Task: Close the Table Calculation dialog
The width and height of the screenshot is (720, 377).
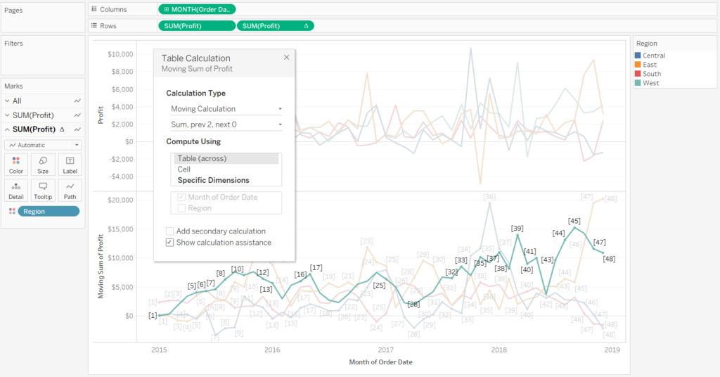Action: pos(286,58)
